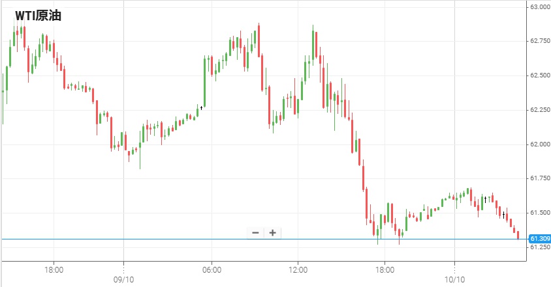This screenshot has width=551, height=287.
Task: Select the 61.309 current price tag
Action: pos(539,239)
